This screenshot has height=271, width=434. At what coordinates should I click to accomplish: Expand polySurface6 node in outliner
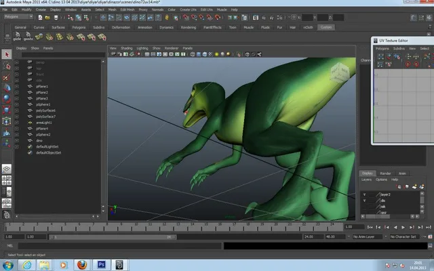pyautogui.click(x=16, y=110)
